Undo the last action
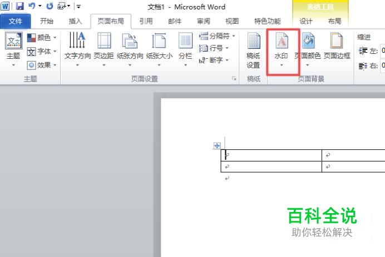This screenshot has width=385, height=257. pos(32,6)
